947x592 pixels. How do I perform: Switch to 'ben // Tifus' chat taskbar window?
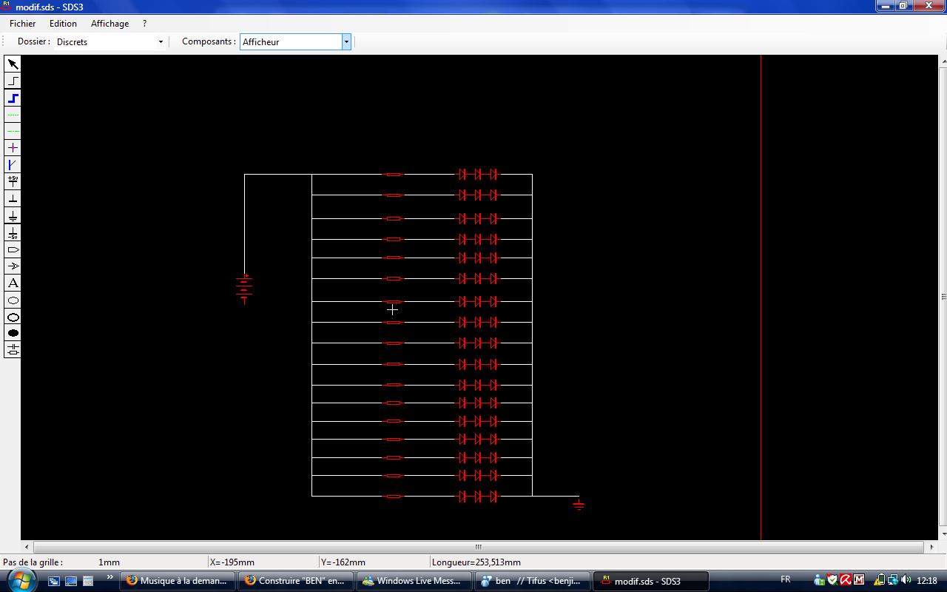coord(533,581)
